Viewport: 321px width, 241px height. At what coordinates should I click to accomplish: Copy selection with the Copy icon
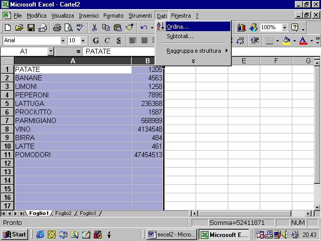click(106, 28)
